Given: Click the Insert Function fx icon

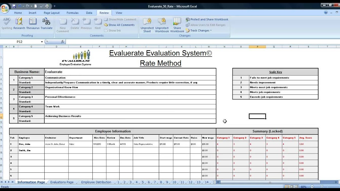Looking at the screenshot, I should [x=63, y=42].
